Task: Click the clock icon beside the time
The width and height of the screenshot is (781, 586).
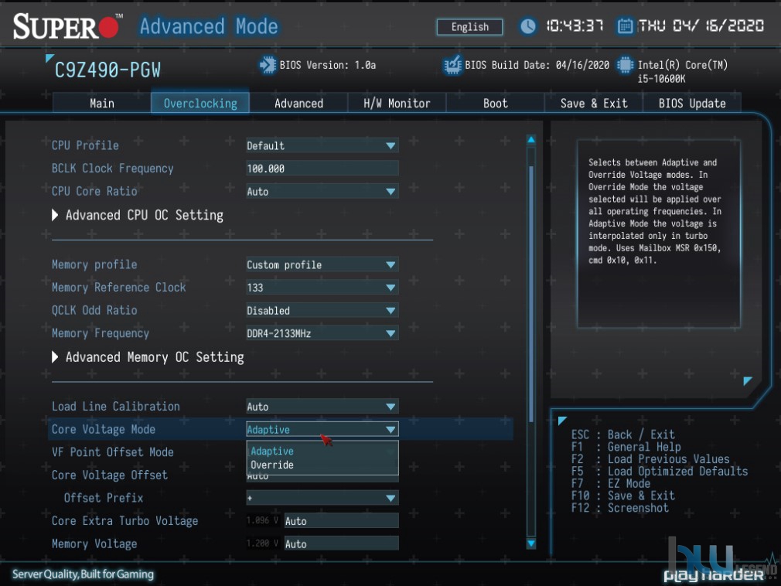Action: (x=528, y=26)
